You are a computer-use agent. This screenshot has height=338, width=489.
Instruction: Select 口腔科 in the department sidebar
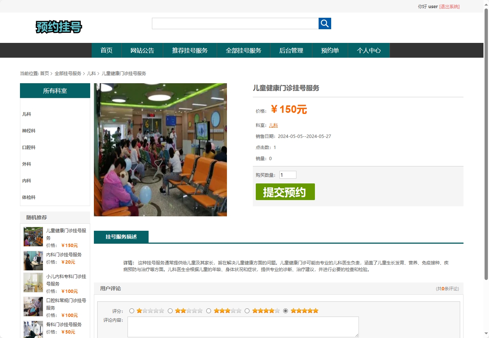point(29,148)
